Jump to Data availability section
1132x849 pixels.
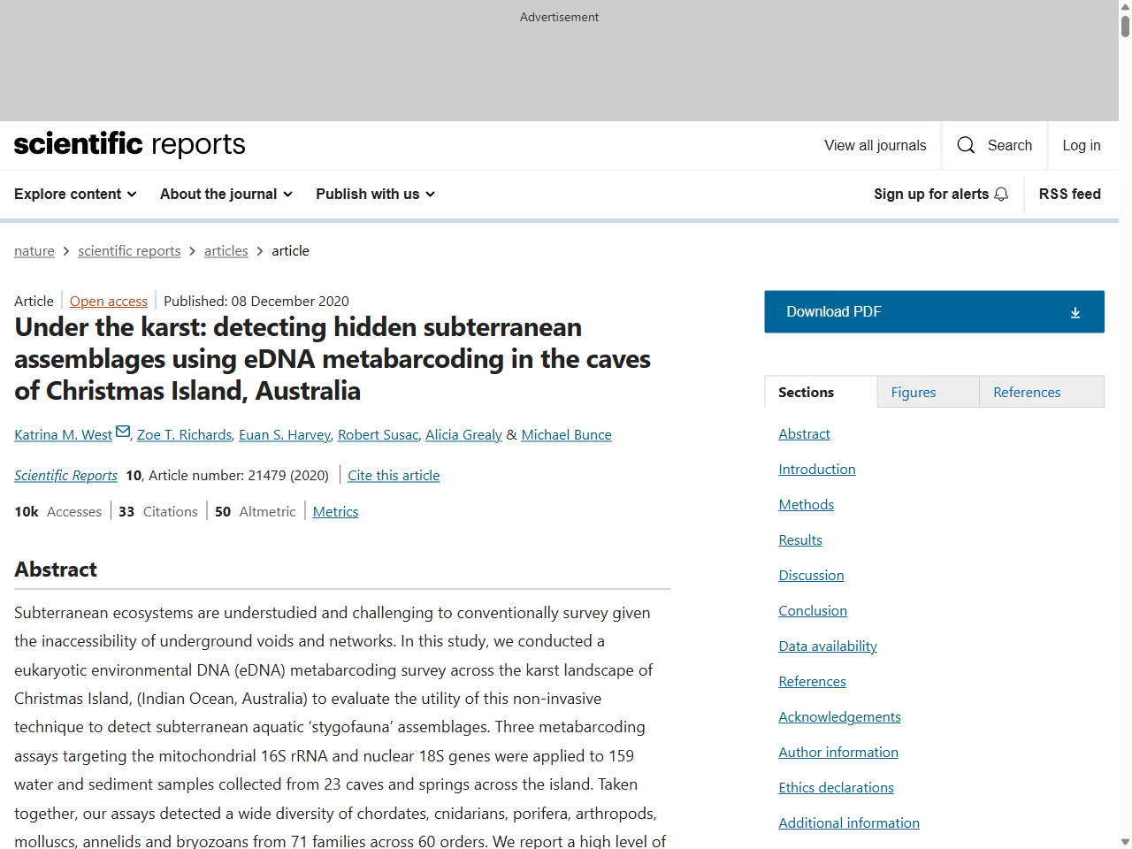pyautogui.click(x=828, y=646)
